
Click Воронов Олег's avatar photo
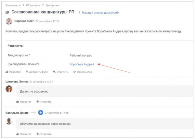tap(9, 21)
